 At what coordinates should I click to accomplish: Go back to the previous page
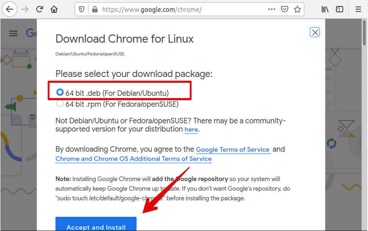(10, 9)
